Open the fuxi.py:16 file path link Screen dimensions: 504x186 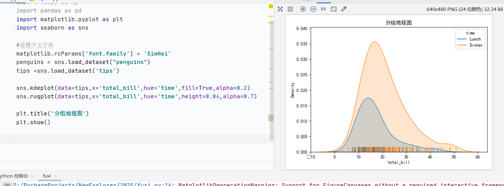(92, 184)
